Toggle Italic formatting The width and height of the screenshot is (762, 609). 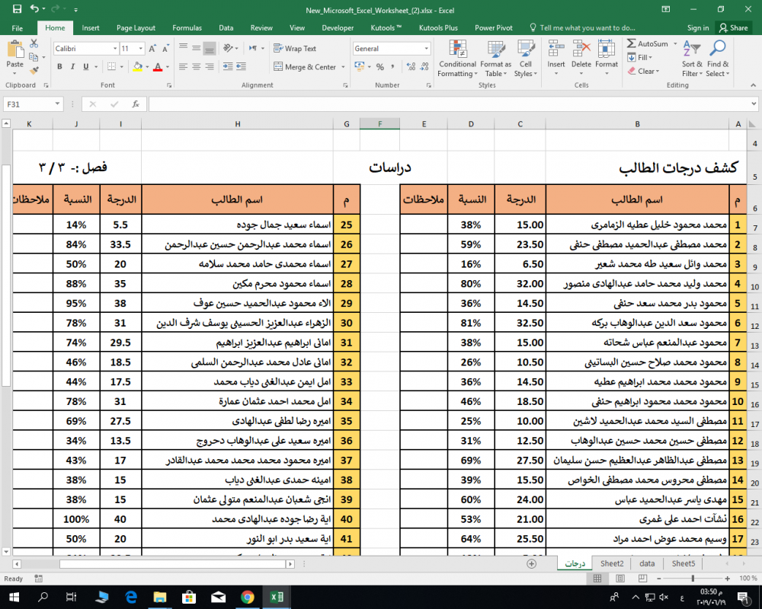pos(72,66)
